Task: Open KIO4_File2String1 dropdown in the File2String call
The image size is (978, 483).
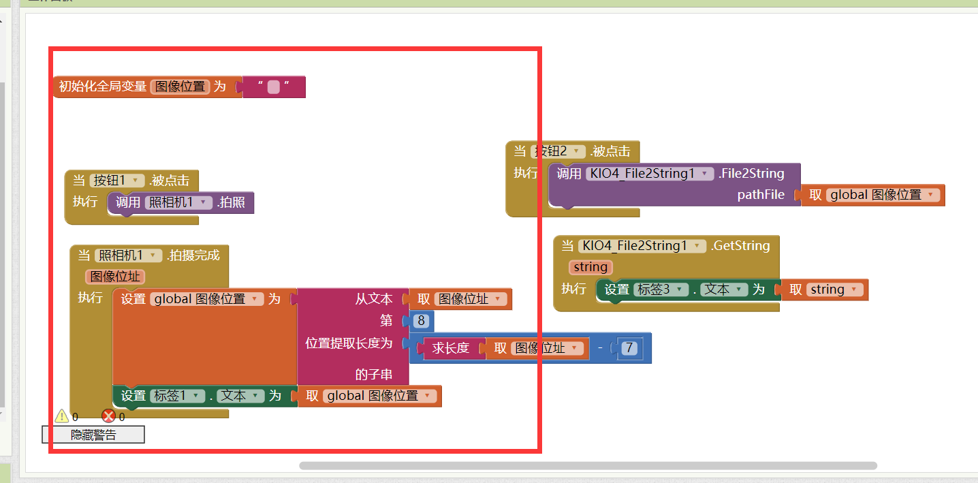Action: (x=706, y=174)
